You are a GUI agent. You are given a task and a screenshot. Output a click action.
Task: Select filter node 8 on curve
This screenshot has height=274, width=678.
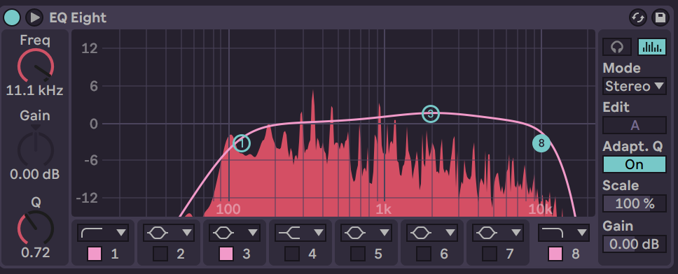pyautogui.click(x=541, y=143)
